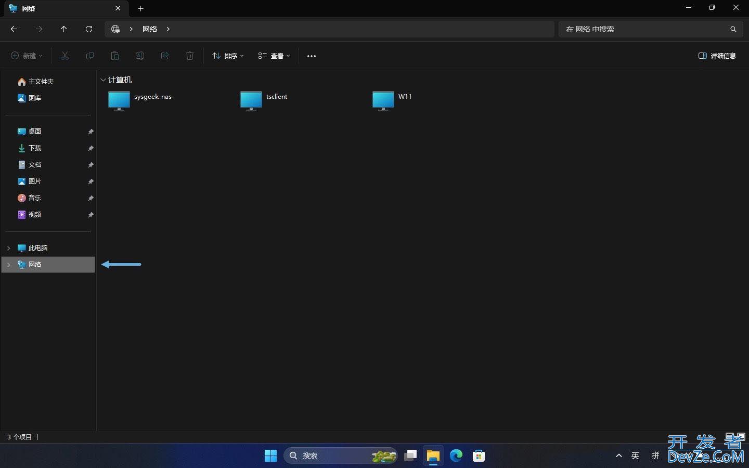The height and width of the screenshot is (468, 749).
Task: Open the 查看 (View) dropdown
Action: (x=274, y=56)
